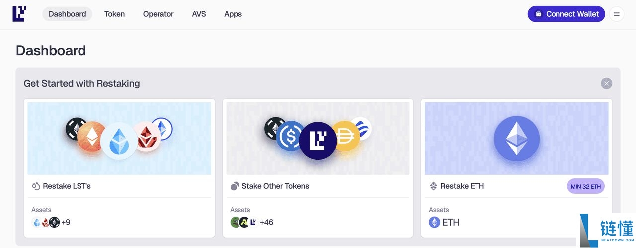
Task: Click the blue ETH asset icon
Action: coord(434,222)
